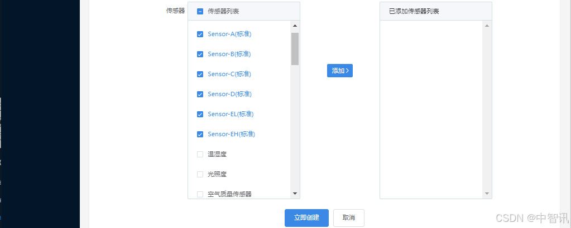Viewport: 571px width, 228px height.
Task: Click the 立即创建 button
Action: [x=306, y=218]
